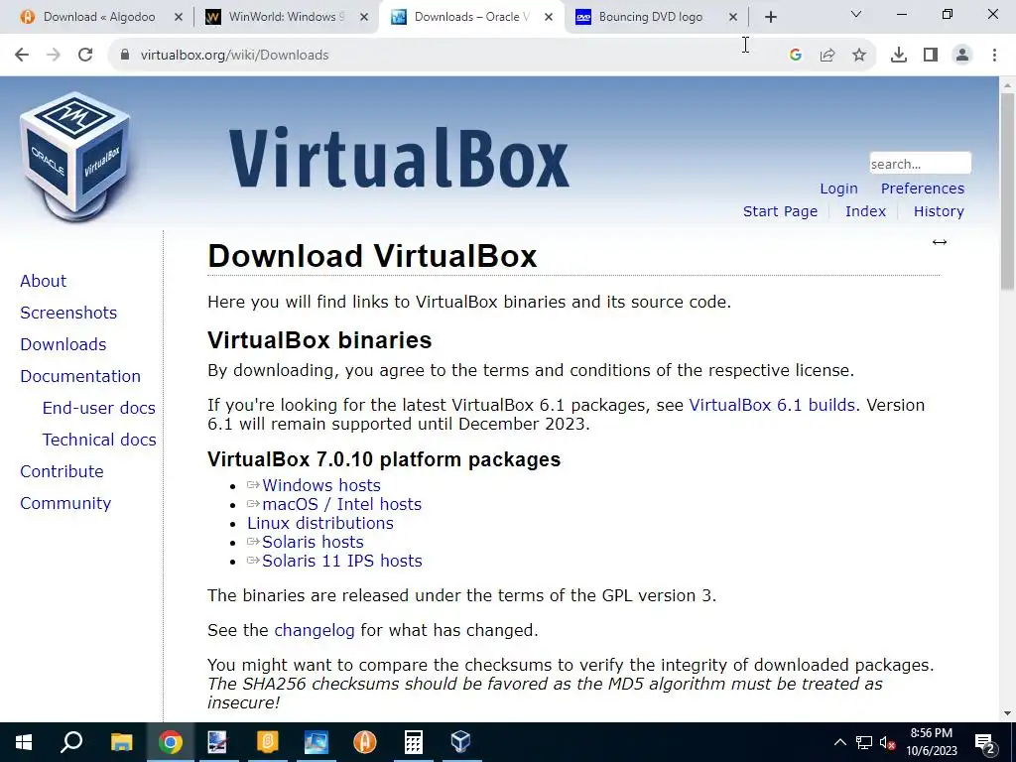1016x762 pixels.
Task: Open Downloads in the sidebar
Action: [x=63, y=344]
